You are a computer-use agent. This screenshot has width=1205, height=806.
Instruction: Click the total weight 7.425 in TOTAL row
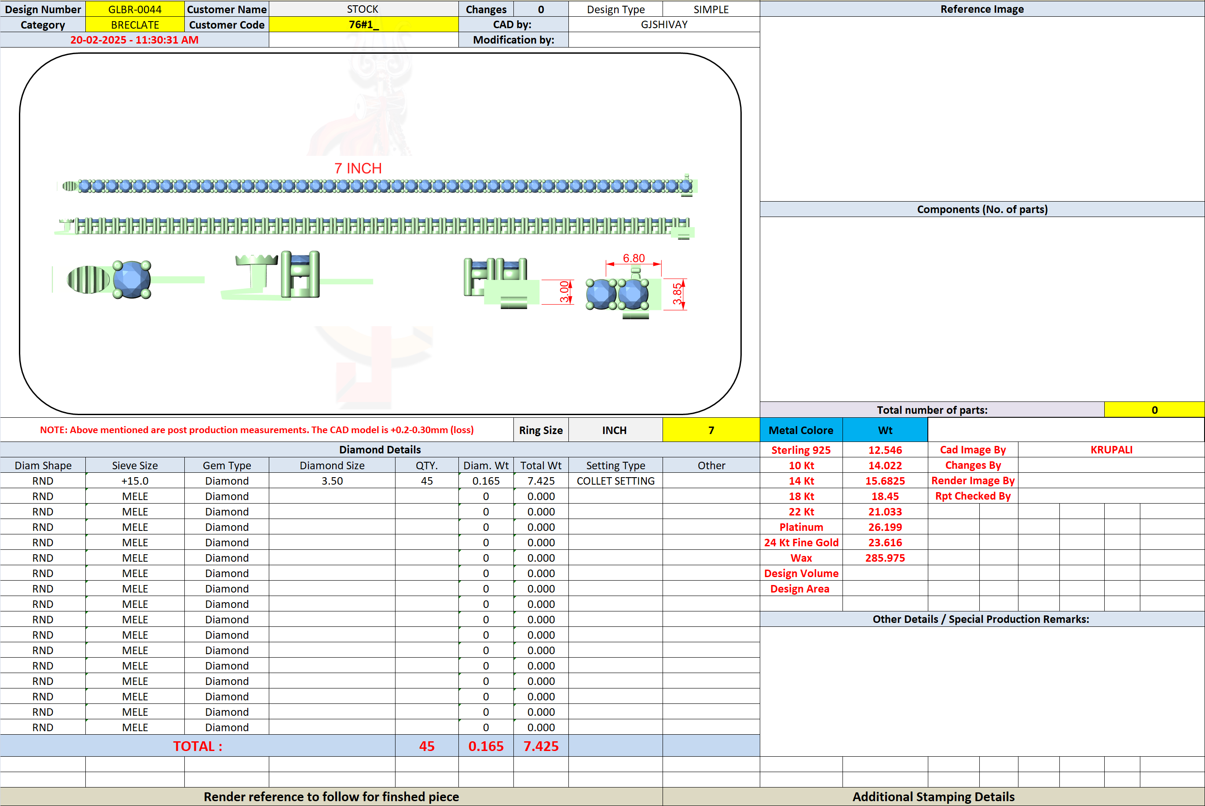[x=541, y=746]
